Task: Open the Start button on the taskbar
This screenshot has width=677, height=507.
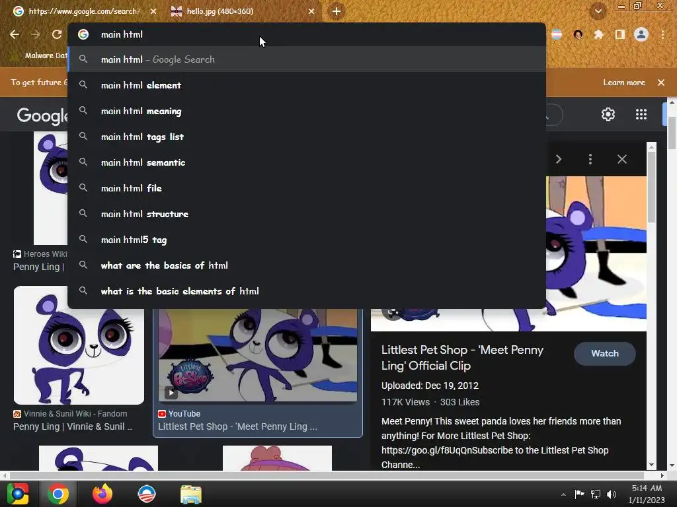Action: point(18,494)
